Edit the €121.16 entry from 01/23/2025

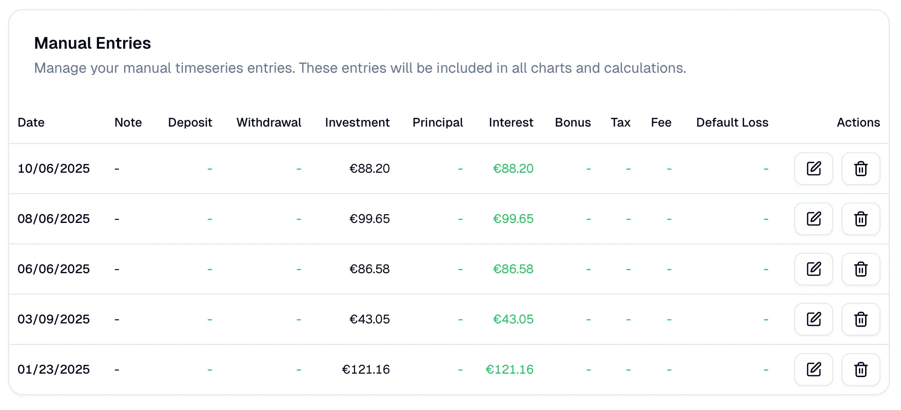click(813, 369)
